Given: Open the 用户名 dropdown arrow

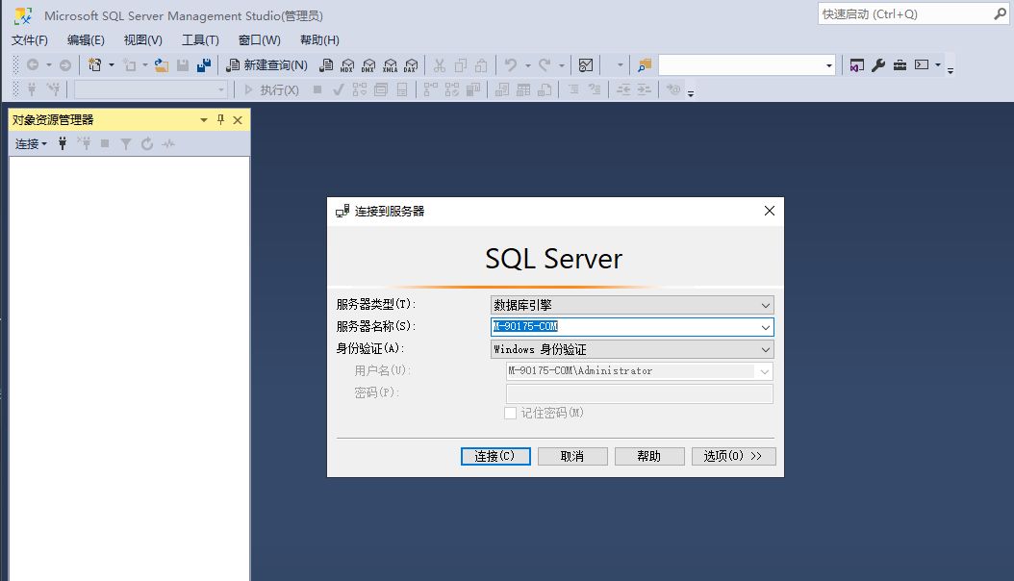Looking at the screenshot, I should [x=765, y=371].
